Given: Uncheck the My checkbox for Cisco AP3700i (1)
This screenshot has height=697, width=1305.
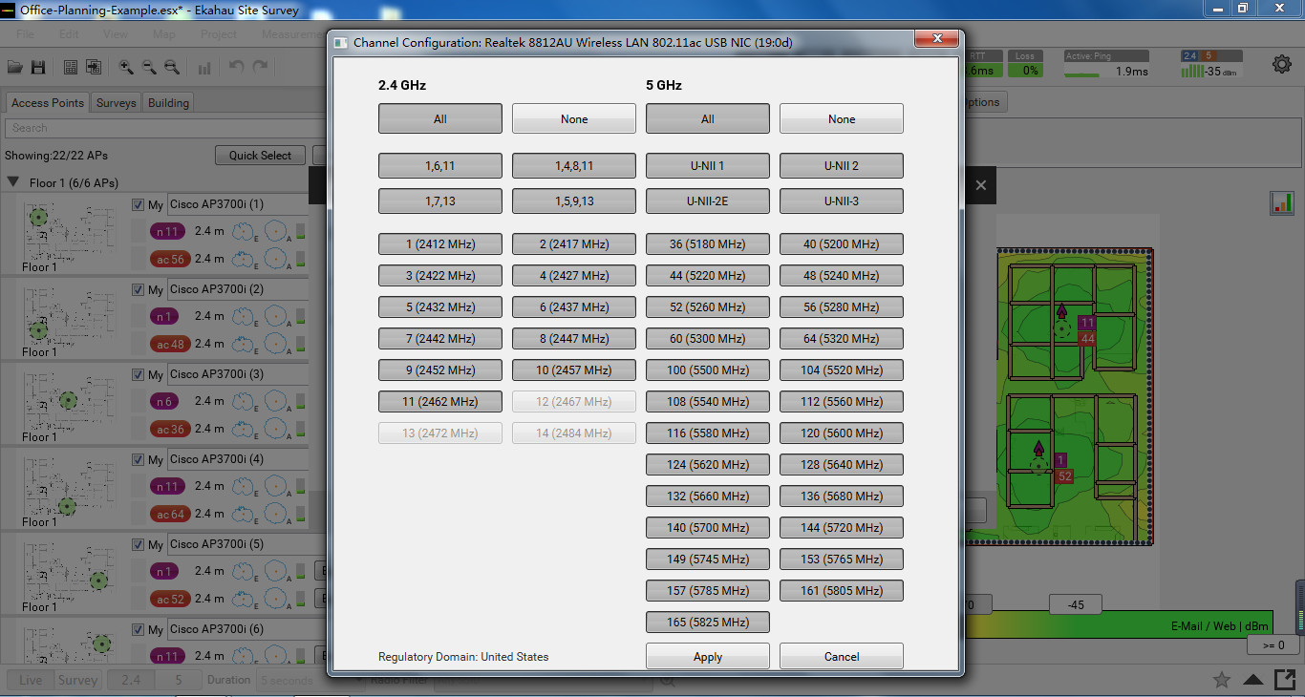Looking at the screenshot, I should click(x=138, y=205).
